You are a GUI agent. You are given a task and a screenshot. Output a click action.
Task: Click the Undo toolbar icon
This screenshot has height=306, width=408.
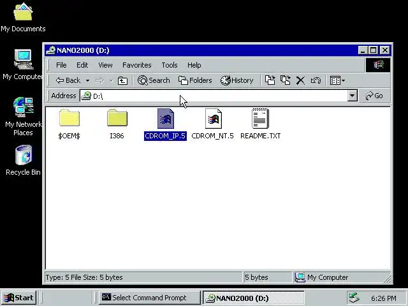[316, 80]
